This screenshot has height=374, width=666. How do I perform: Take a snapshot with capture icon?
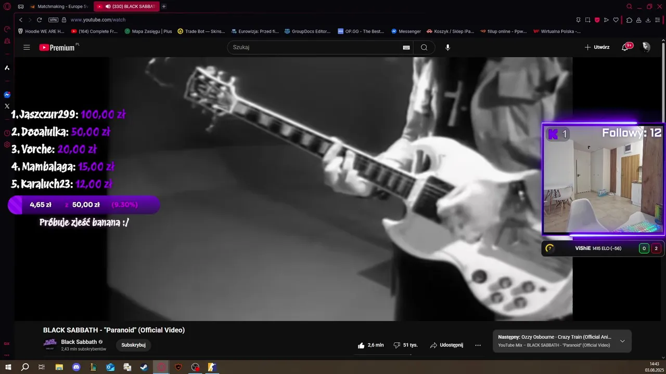(x=587, y=20)
